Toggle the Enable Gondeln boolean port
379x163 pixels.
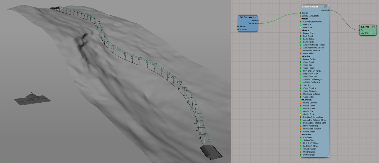(301, 103)
